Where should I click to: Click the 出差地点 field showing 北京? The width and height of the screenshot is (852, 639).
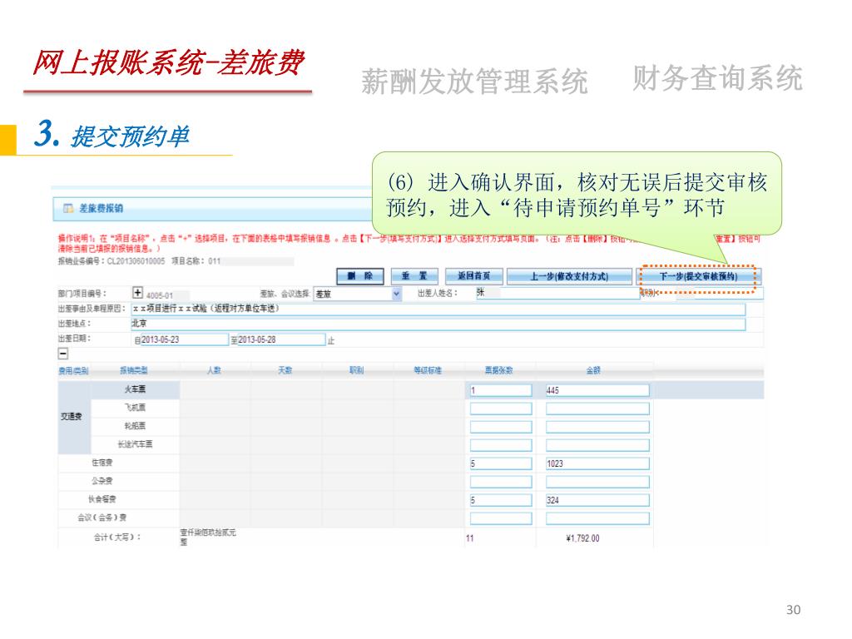pos(438,324)
